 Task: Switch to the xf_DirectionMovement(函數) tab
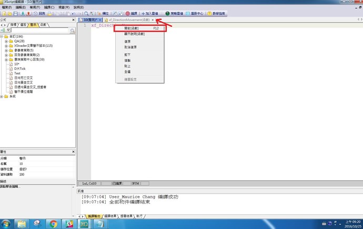129,20
